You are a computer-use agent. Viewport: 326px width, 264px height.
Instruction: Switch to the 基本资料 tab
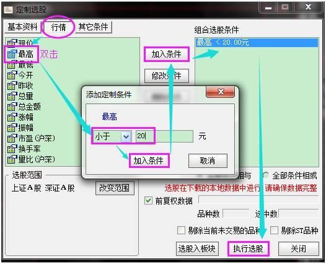(22, 27)
